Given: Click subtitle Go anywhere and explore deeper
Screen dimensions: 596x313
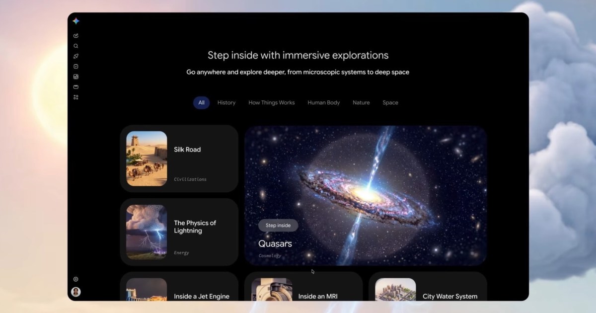Looking at the screenshot, I should tap(298, 72).
